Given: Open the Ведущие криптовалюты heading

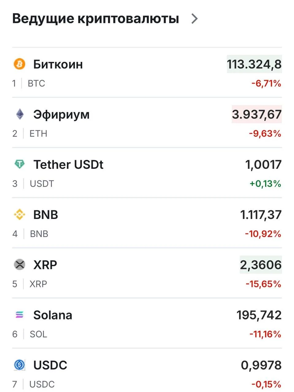Looking at the screenshot, I should (x=95, y=19).
